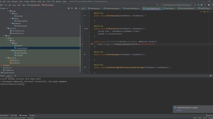Run the configuration with green play icon
Screen dimensions: 213x119
pyautogui.click(x=195, y=5)
